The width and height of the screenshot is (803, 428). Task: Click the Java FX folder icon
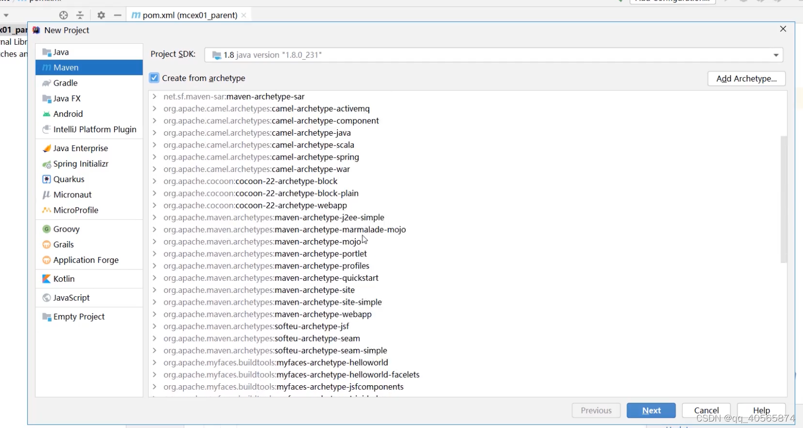click(47, 98)
